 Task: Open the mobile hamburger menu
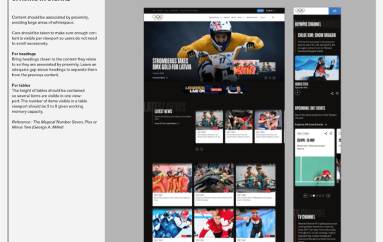pos(335,11)
